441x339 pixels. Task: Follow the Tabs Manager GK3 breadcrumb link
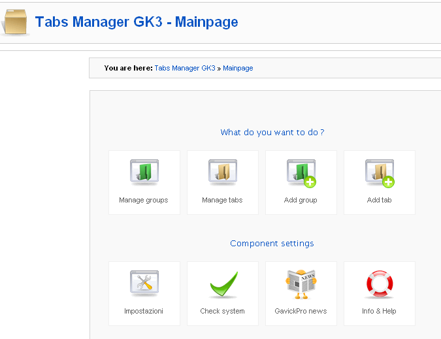pyautogui.click(x=185, y=68)
